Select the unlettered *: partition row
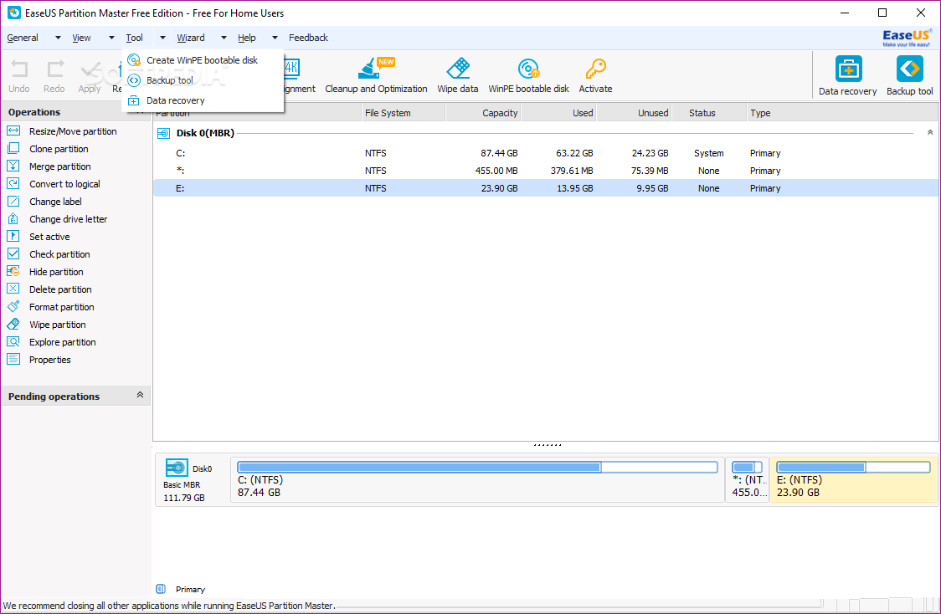Image resolution: width=941 pixels, height=614 pixels. click(x=546, y=171)
